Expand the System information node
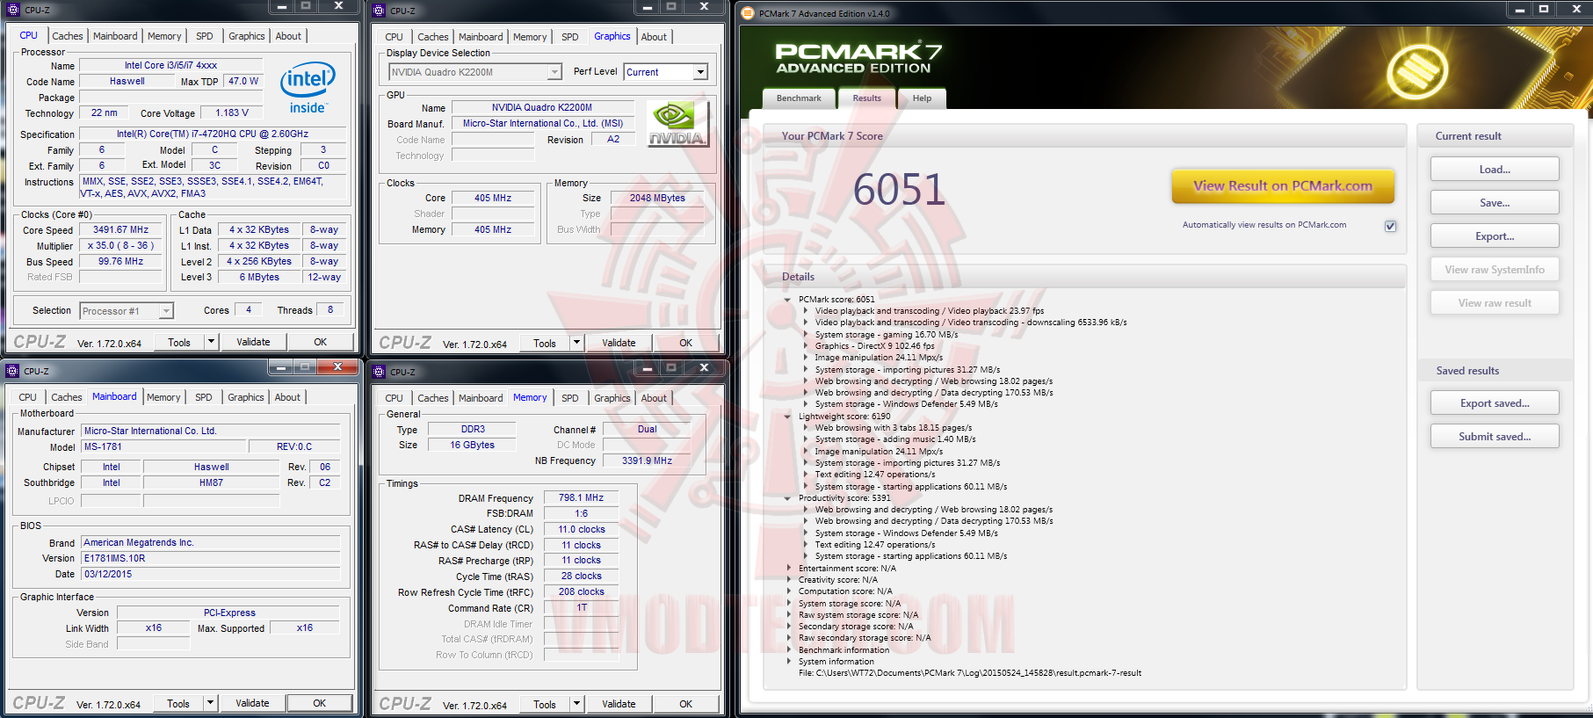The width and height of the screenshot is (1593, 718). click(788, 662)
